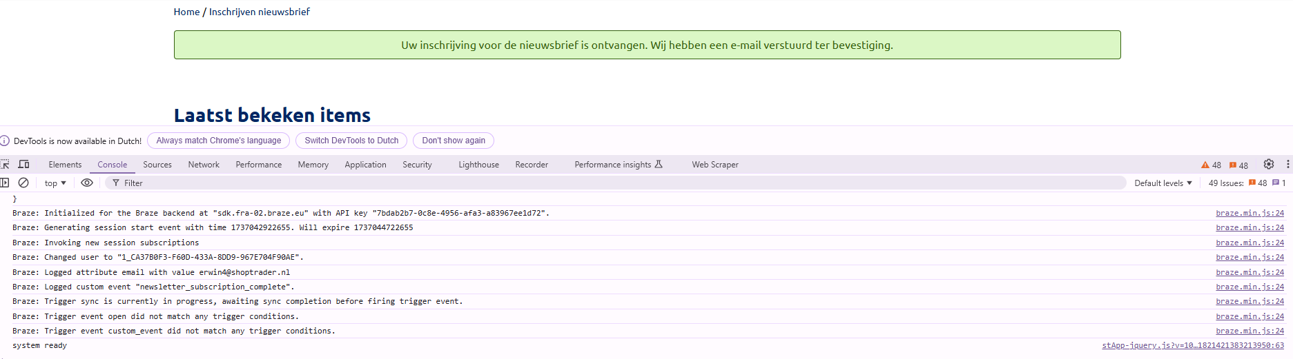Switch to the Network tab
This screenshot has height=359, width=1293.
coord(204,165)
